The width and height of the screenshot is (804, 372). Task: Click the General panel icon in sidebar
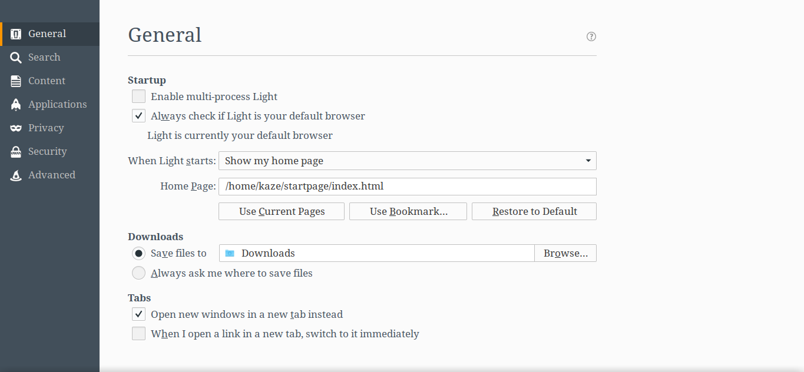click(16, 34)
